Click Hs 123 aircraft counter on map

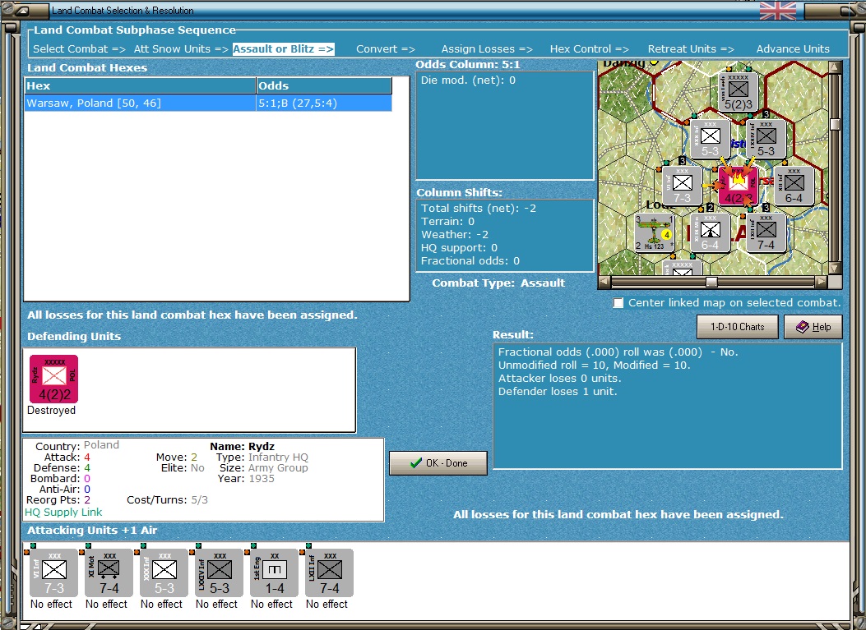(x=655, y=233)
